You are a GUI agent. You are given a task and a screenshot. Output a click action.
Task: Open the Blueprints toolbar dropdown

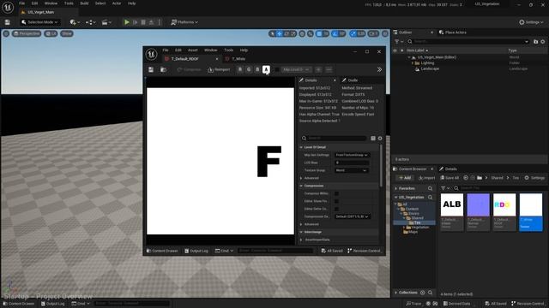(x=91, y=22)
